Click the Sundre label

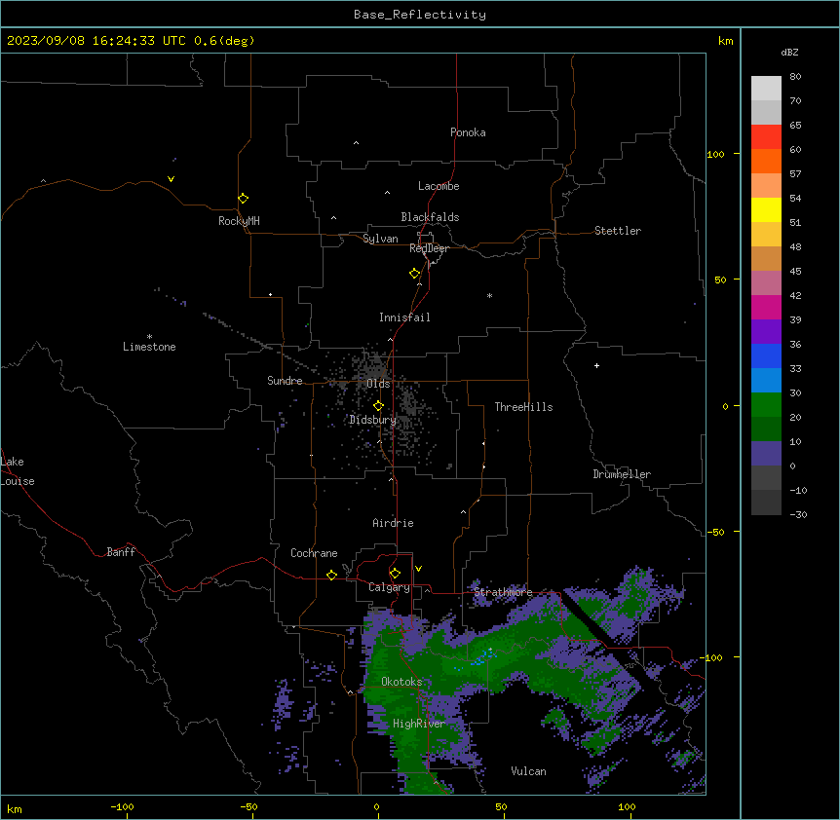tap(285, 381)
